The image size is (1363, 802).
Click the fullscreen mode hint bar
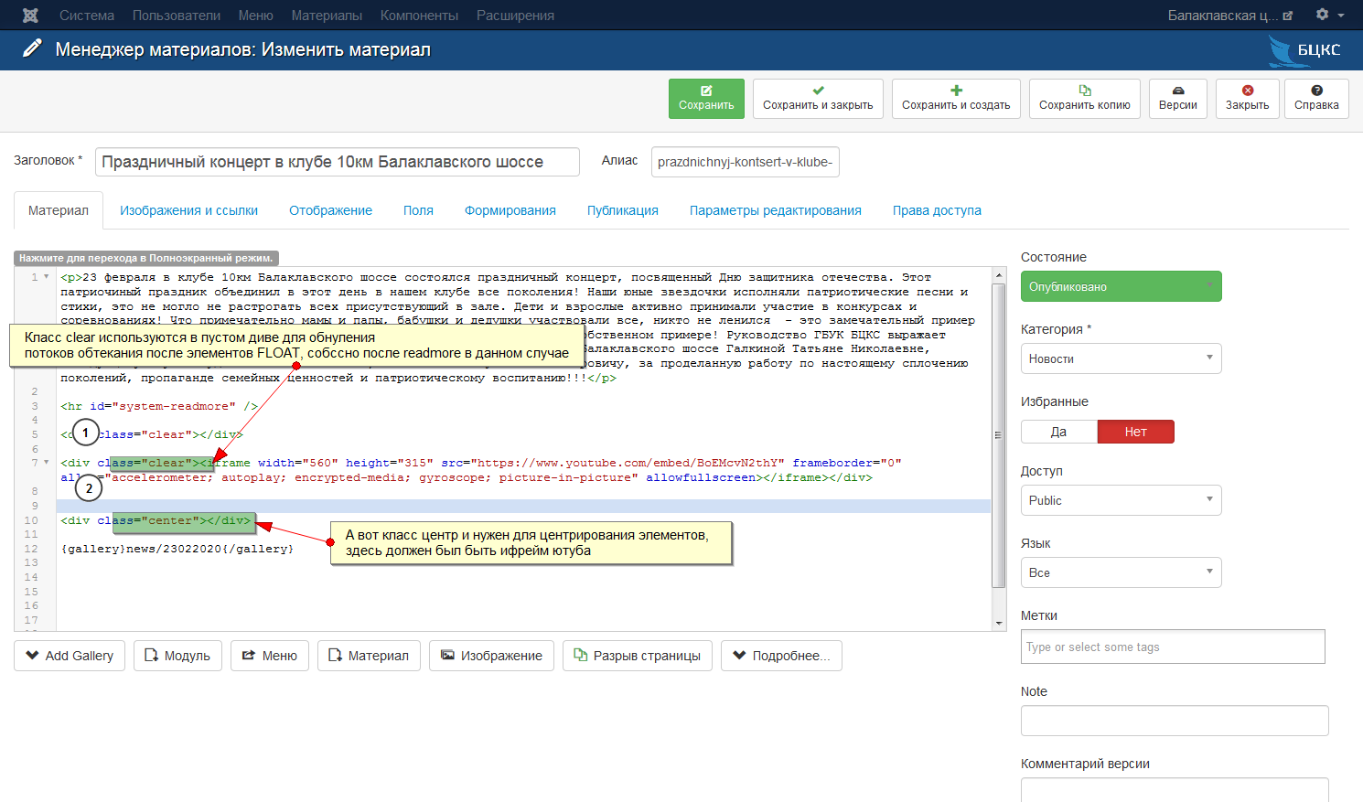tap(146, 258)
